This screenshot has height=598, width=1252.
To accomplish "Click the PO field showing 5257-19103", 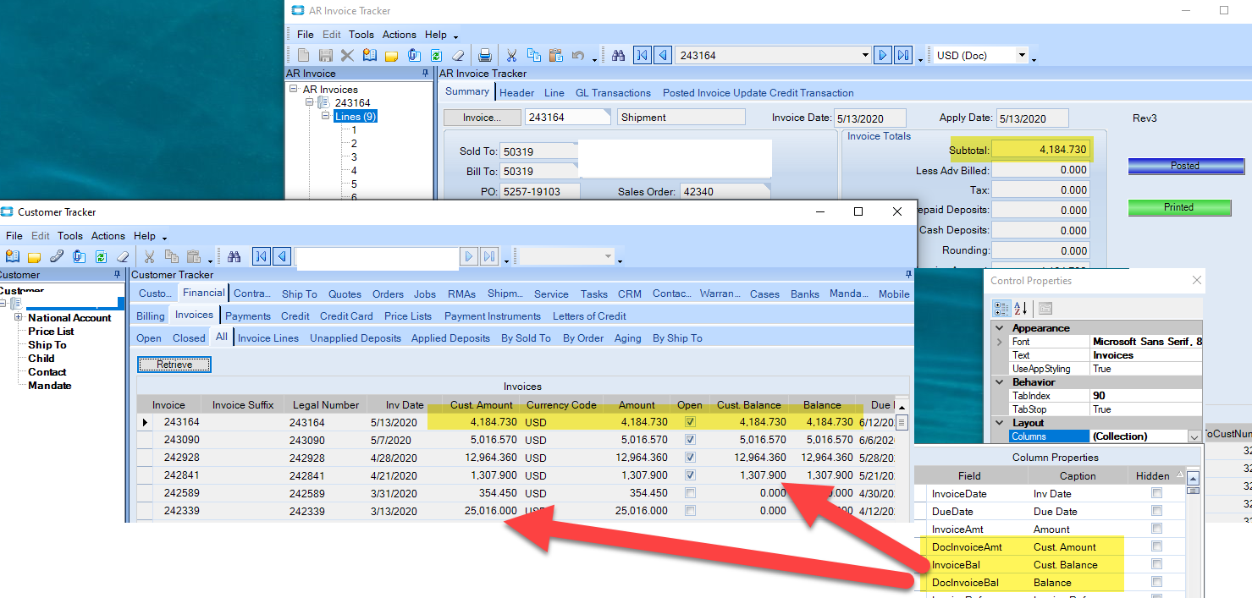I will click(x=539, y=192).
